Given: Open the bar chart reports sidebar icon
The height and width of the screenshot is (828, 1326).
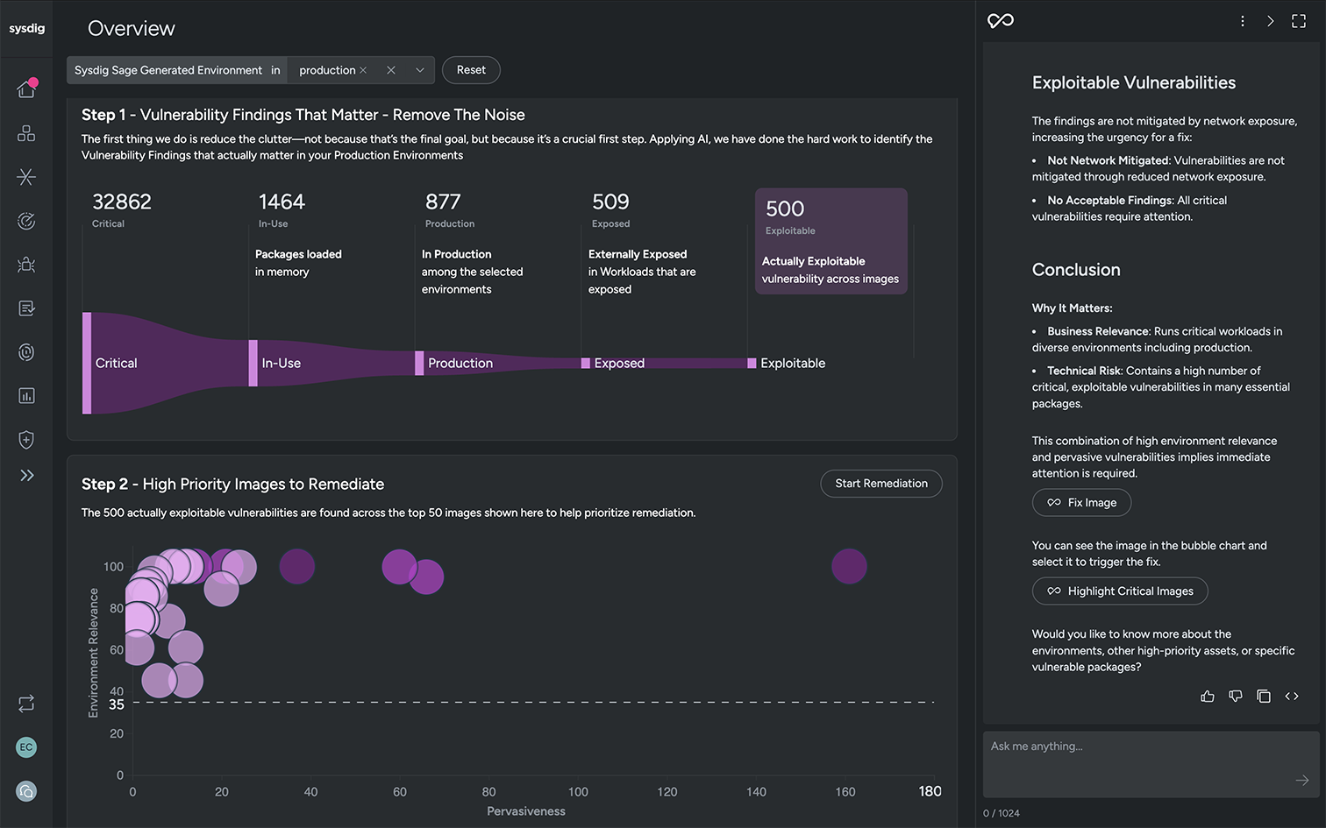Looking at the screenshot, I should [x=26, y=396].
